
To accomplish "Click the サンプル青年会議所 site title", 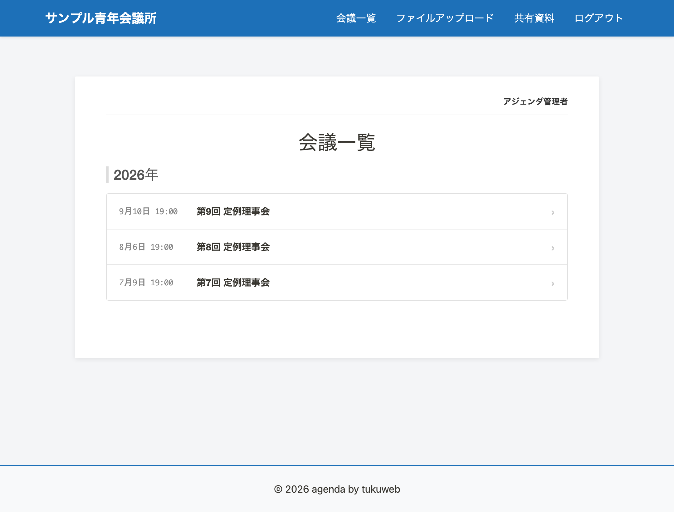I will (101, 18).
